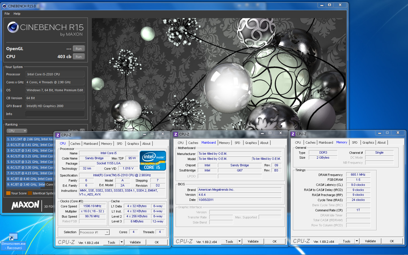Click the Southbridge Q67 value
This screenshot has width=408, height=255.
240,170
